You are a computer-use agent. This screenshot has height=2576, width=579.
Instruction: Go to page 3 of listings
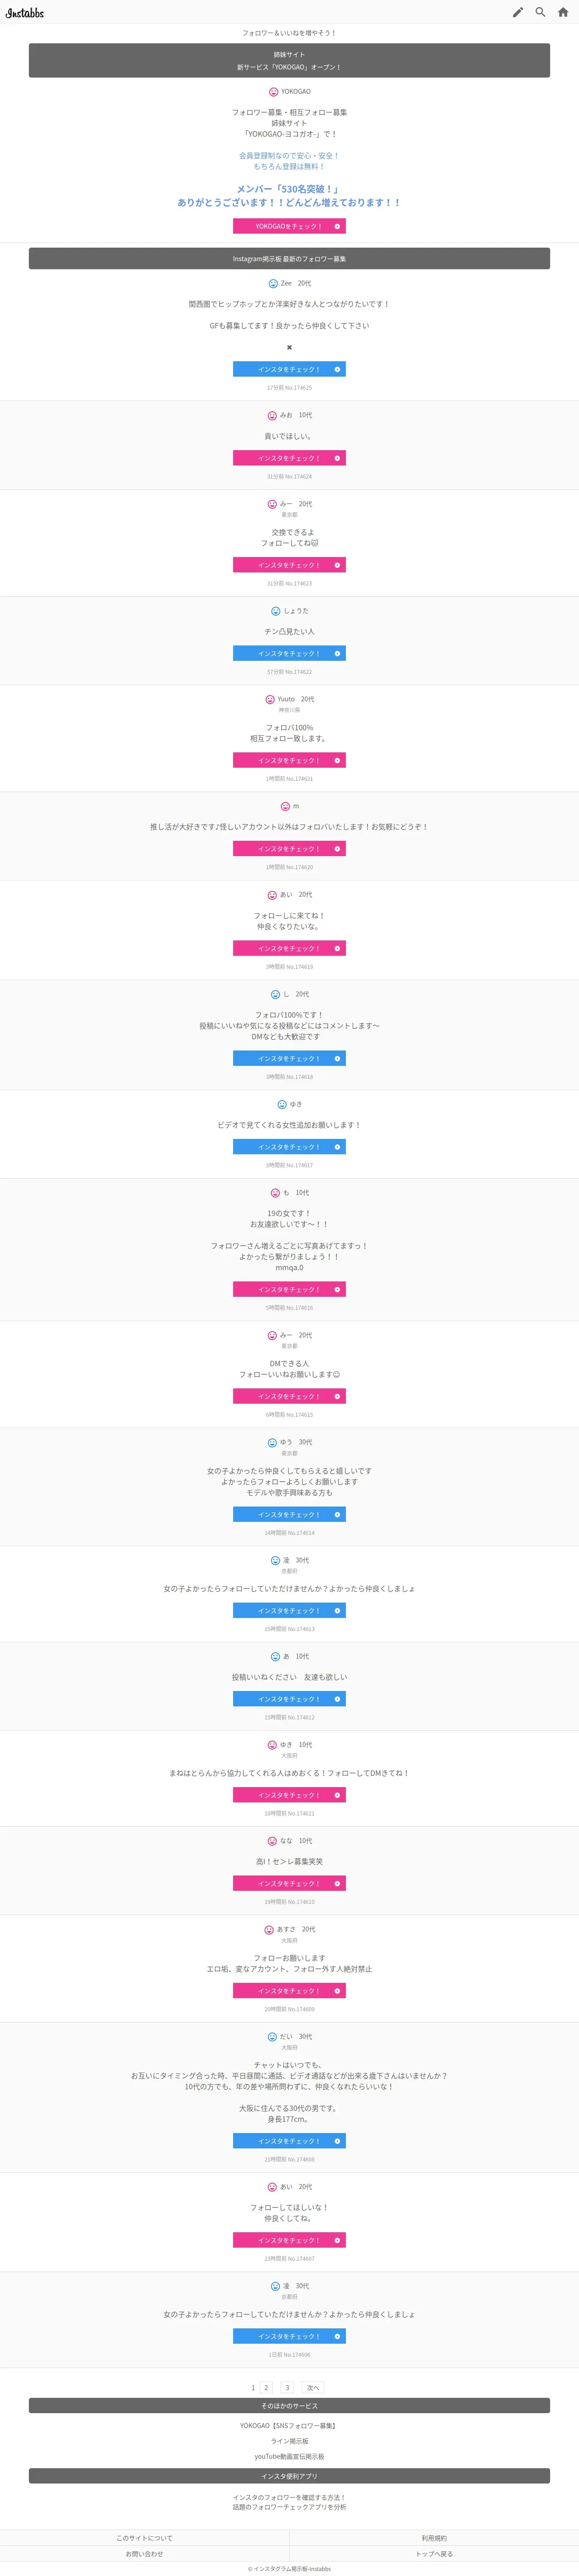click(287, 2388)
